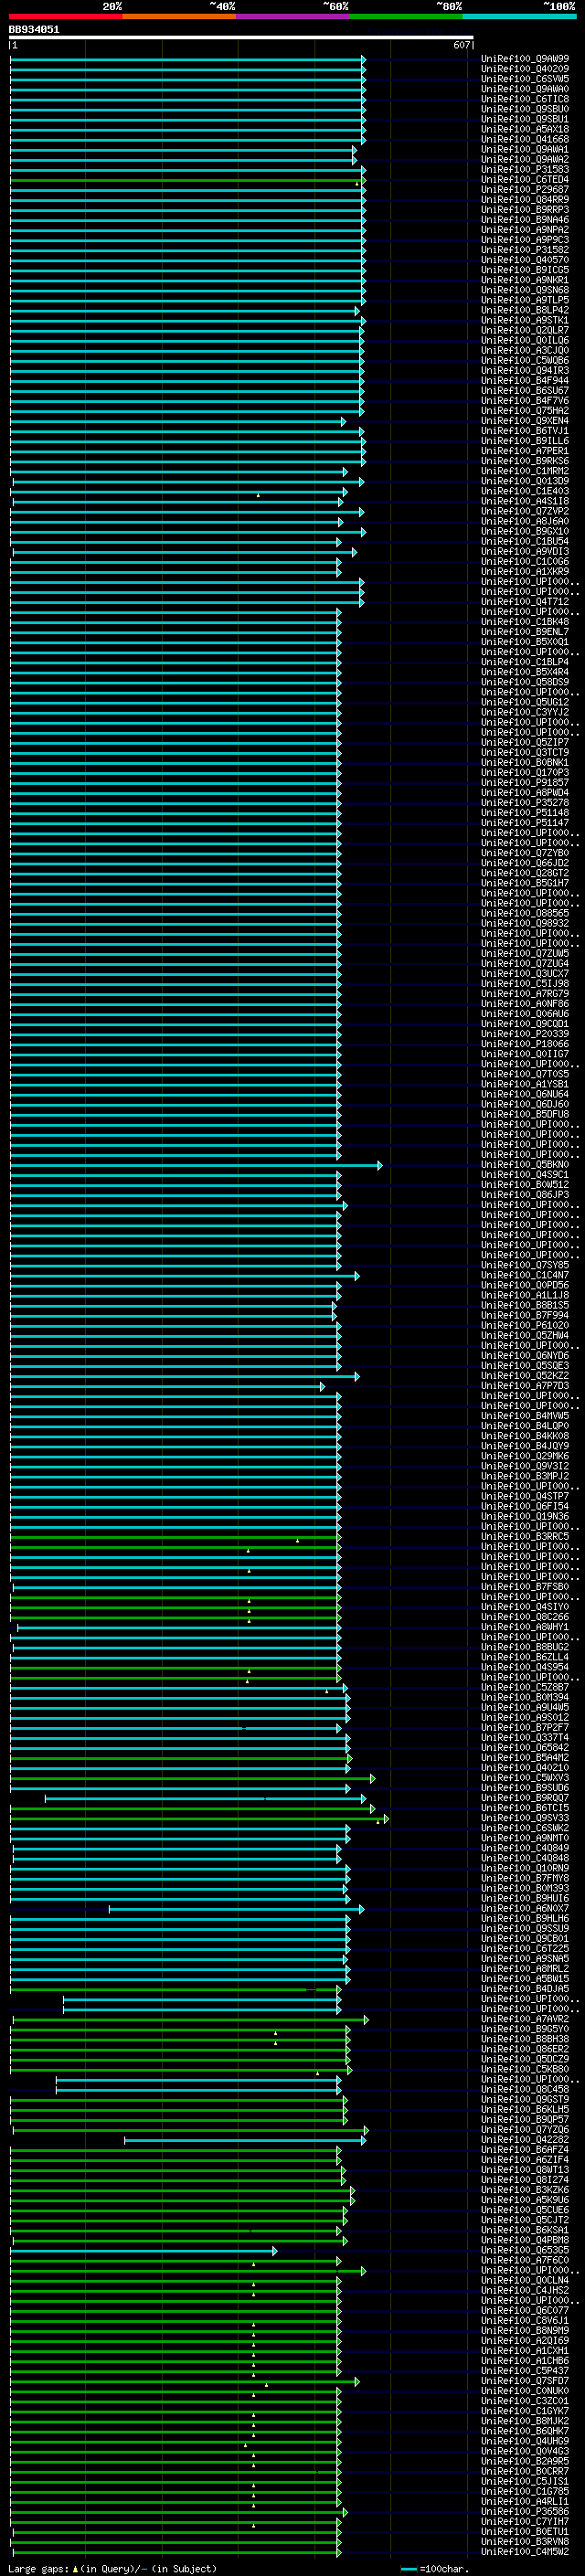585x2576 pixels.
Task: Select hit UniRef100_B7FSB0
Action: click(x=525, y=1586)
